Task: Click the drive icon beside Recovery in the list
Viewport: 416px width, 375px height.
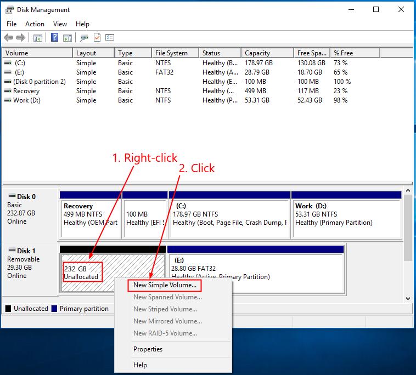Action: [x=8, y=91]
